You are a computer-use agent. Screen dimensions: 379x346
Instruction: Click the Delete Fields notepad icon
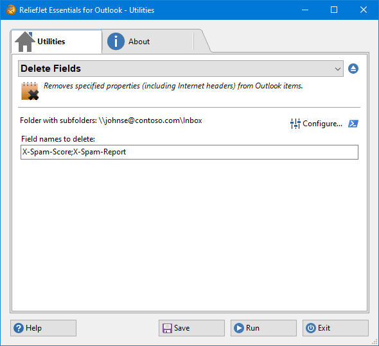[x=30, y=91]
